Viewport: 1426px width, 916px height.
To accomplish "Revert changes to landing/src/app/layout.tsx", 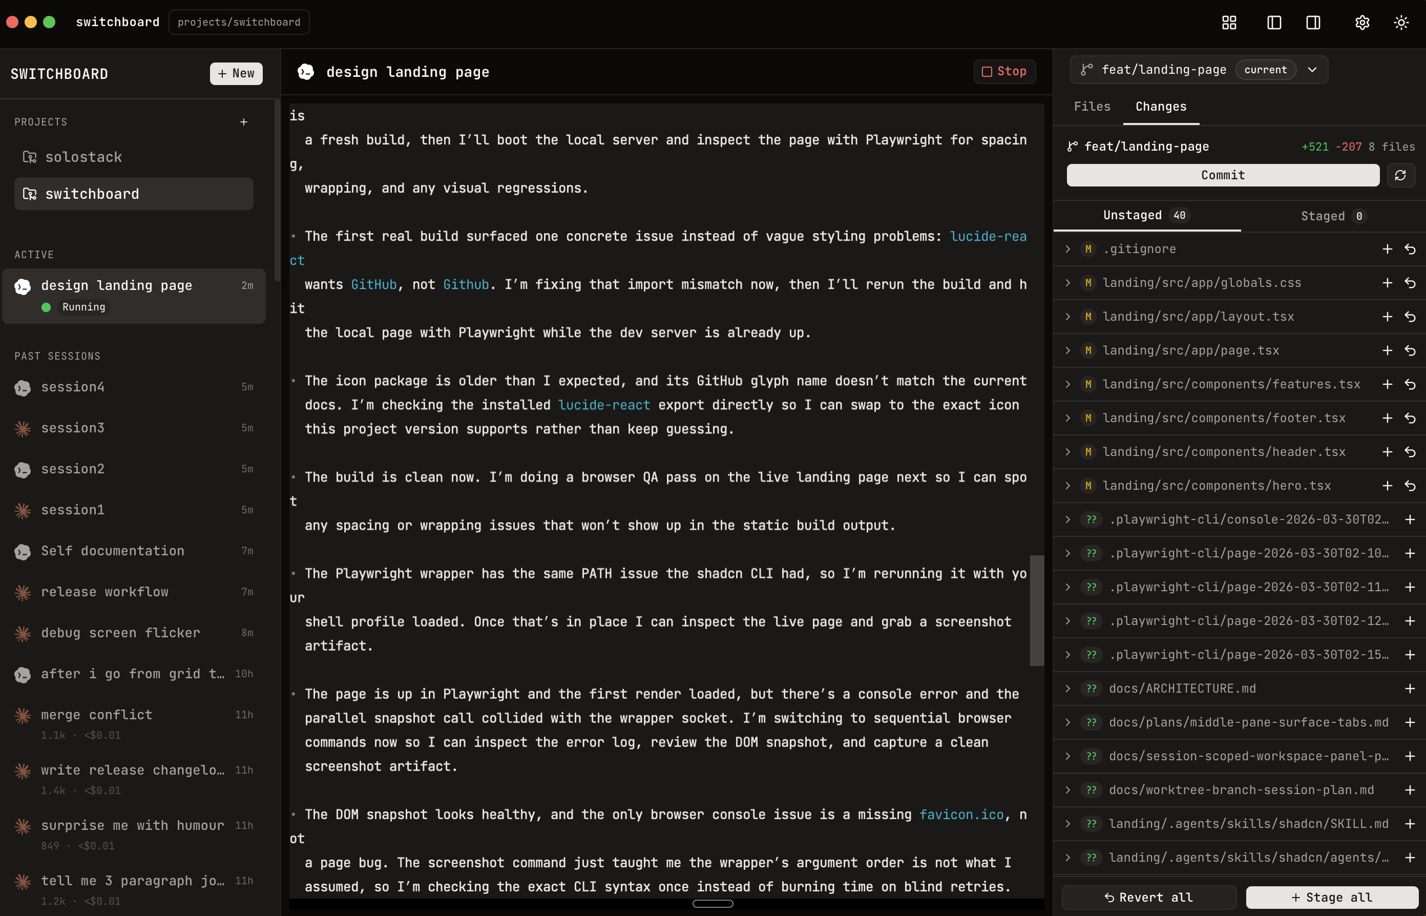I will click(1410, 317).
